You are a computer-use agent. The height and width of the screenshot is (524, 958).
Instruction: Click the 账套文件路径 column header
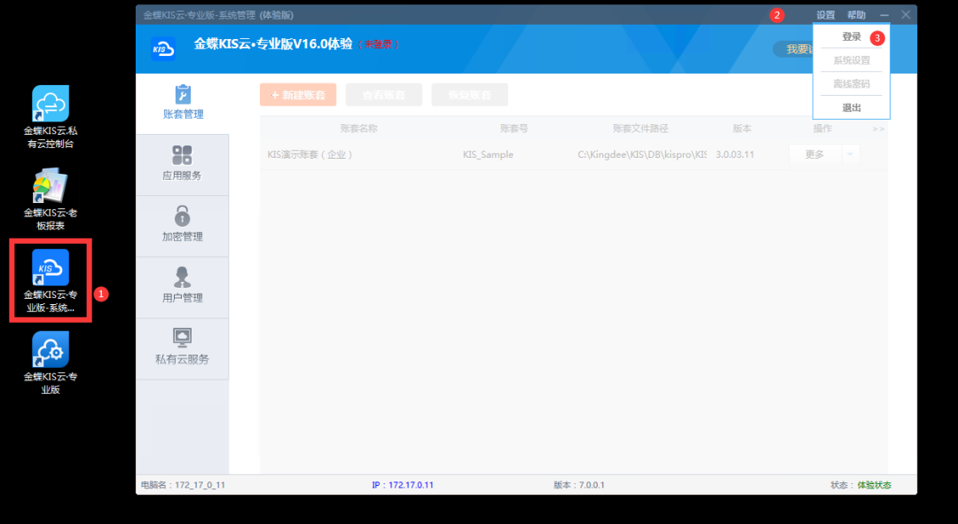tap(640, 129)
